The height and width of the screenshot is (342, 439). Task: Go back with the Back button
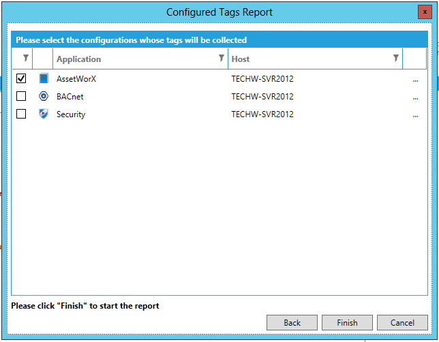coord(292,322)
